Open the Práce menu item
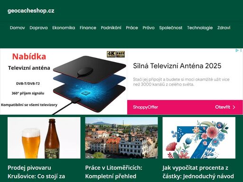 [132, 28]
